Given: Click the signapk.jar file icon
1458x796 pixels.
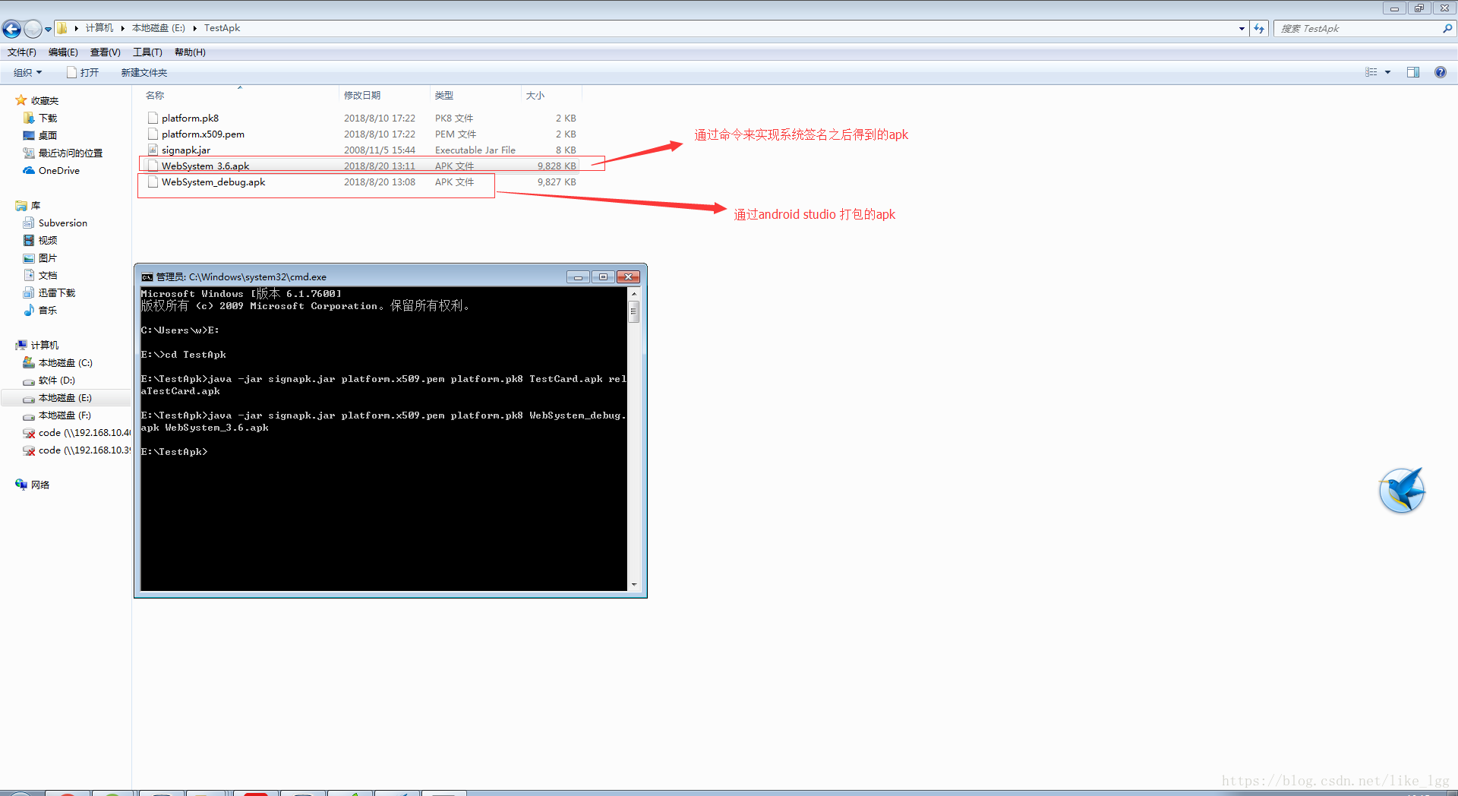Looking at the screenshot, I should coord(153,150).
